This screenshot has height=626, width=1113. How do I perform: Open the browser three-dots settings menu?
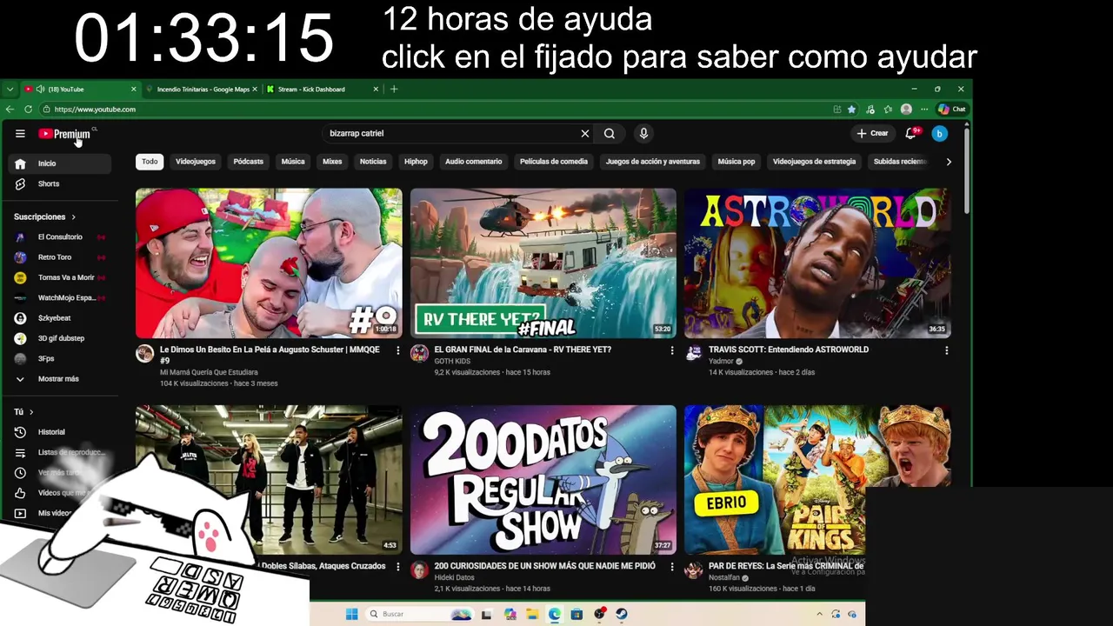click(x=924, y=110)
